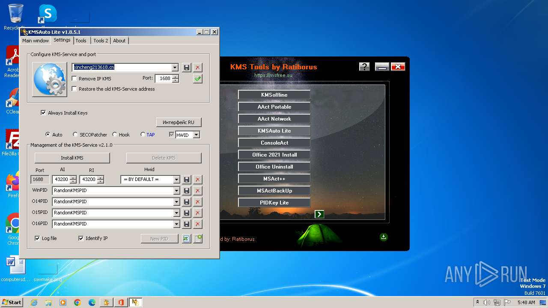Image resolution: width=548 pixels, height=308 pixels.
Task: Switch to the Settings tab
Action: tap(62, 40)
